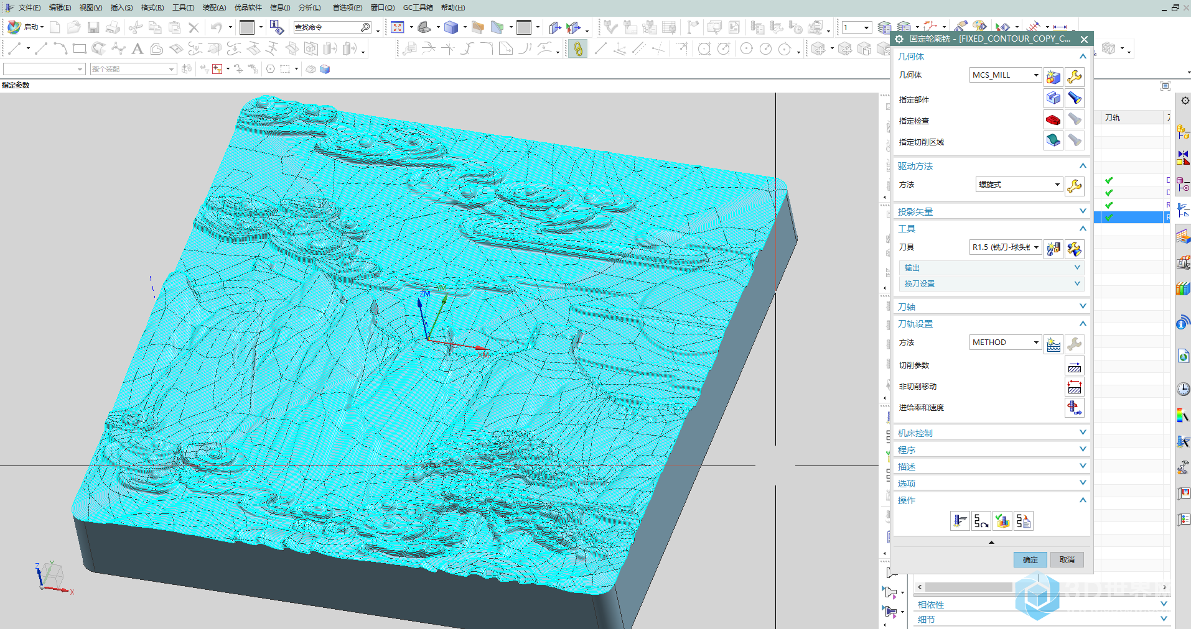Open 切削参数 cutting parameters
Screen dimensions: 1191x629
pos(1075,367)
